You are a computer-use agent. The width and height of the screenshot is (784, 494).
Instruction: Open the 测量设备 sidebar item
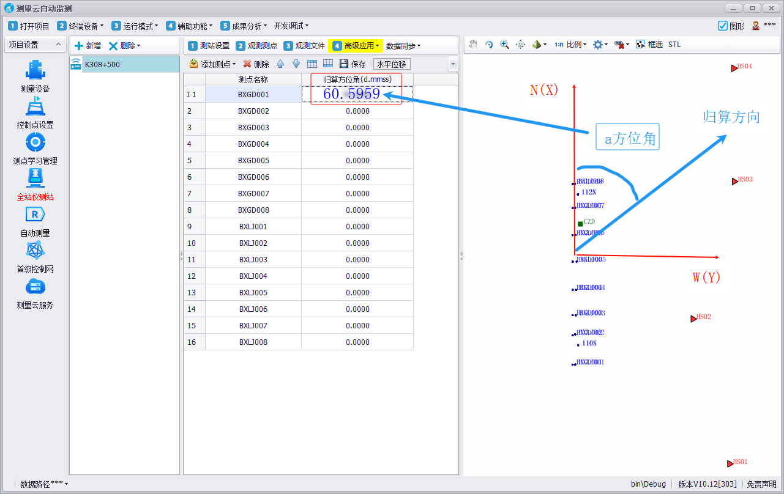[x=34, y=76]
